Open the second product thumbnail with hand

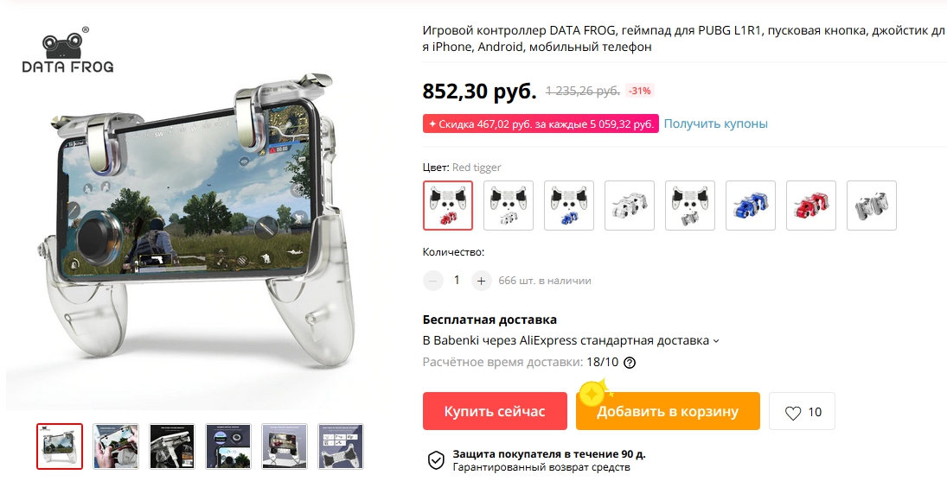(x=115, y=446)
